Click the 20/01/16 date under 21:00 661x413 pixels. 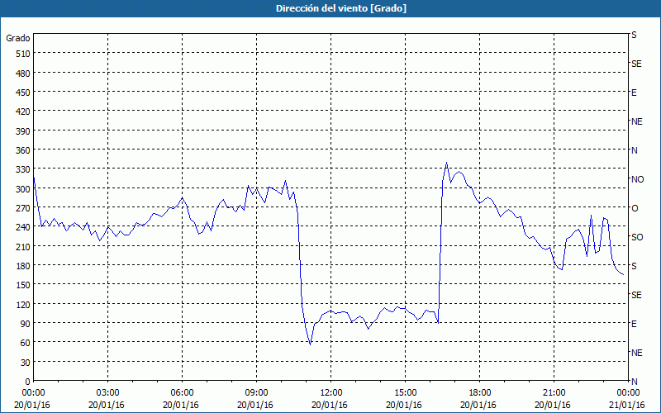coord(554,405)
